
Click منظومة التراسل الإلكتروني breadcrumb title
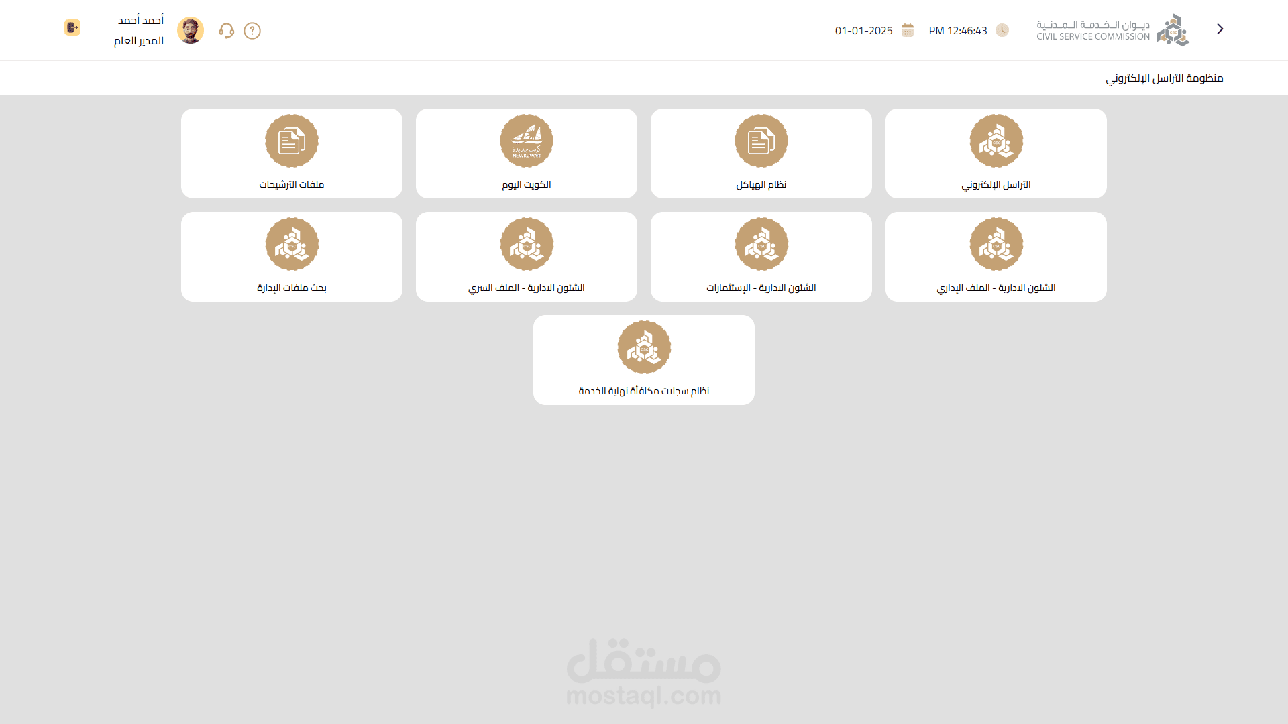point(1164,78)
